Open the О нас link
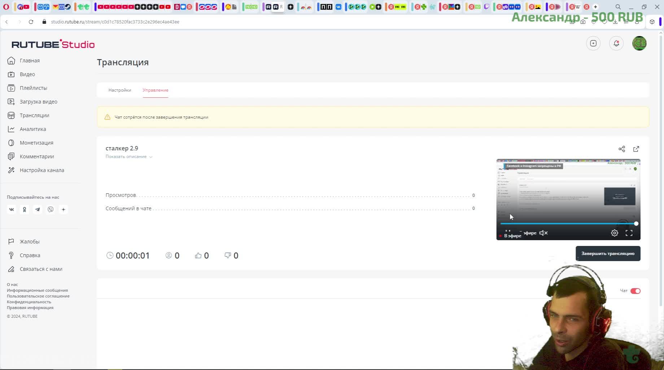 [12, 285]
